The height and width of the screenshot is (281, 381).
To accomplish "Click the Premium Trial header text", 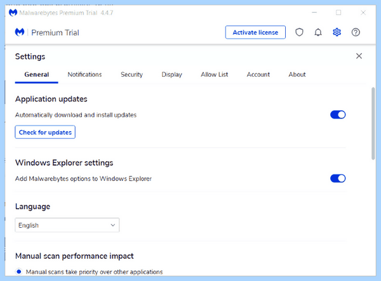I will 55,32.
